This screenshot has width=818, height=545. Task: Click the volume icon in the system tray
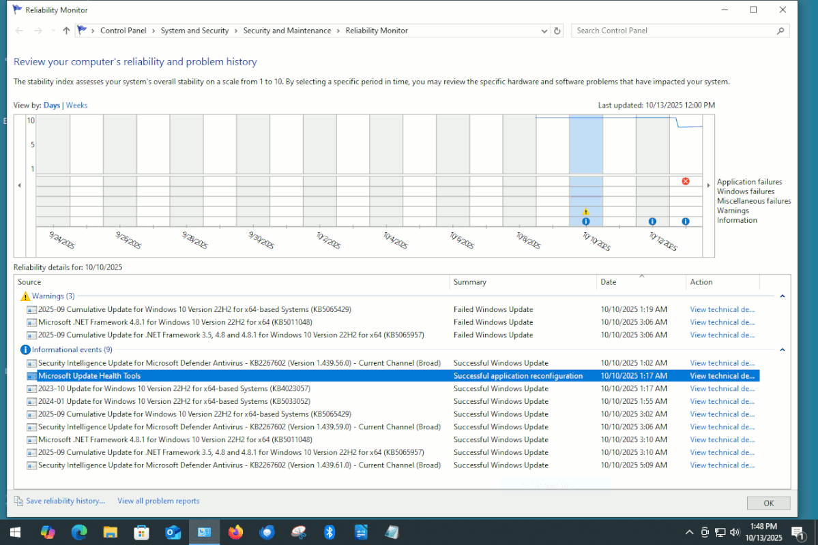tap(735, 532)
